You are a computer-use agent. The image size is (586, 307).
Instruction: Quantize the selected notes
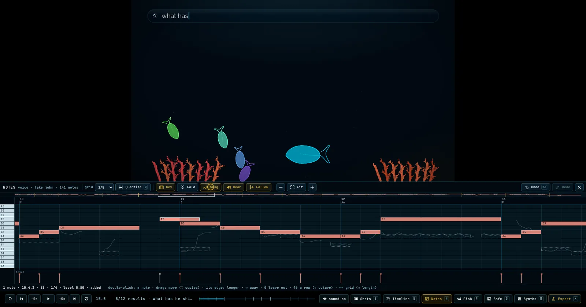pyautogui.click(x=133, y=187)
